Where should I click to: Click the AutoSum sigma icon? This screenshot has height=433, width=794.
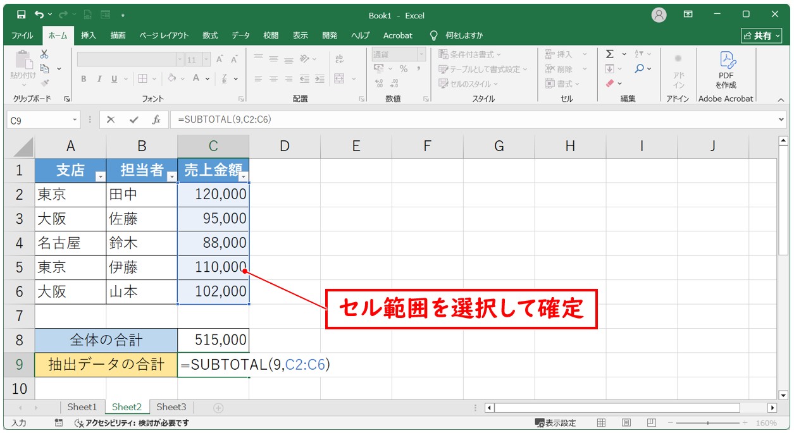pos(610,54)
